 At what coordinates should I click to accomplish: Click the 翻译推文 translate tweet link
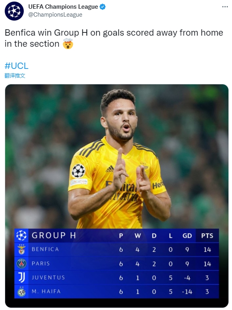(15, 76)
